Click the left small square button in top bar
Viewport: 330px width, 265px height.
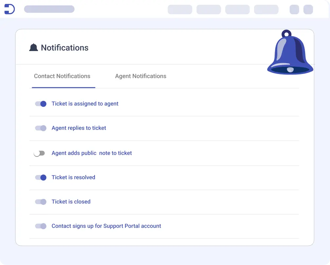click(x=294, y=9)
